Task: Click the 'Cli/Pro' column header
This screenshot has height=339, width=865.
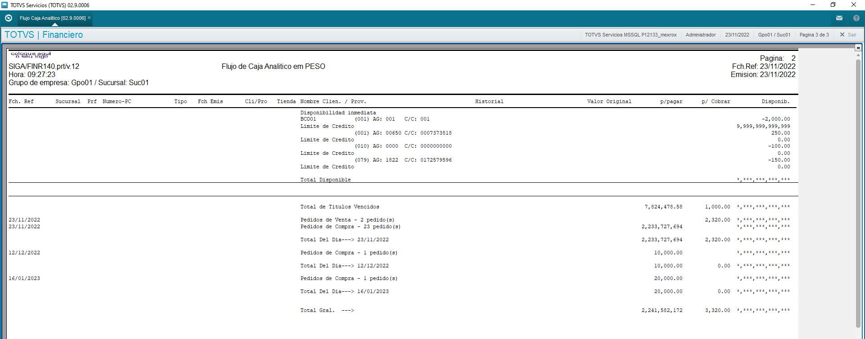Action: [x=256, y=101]
